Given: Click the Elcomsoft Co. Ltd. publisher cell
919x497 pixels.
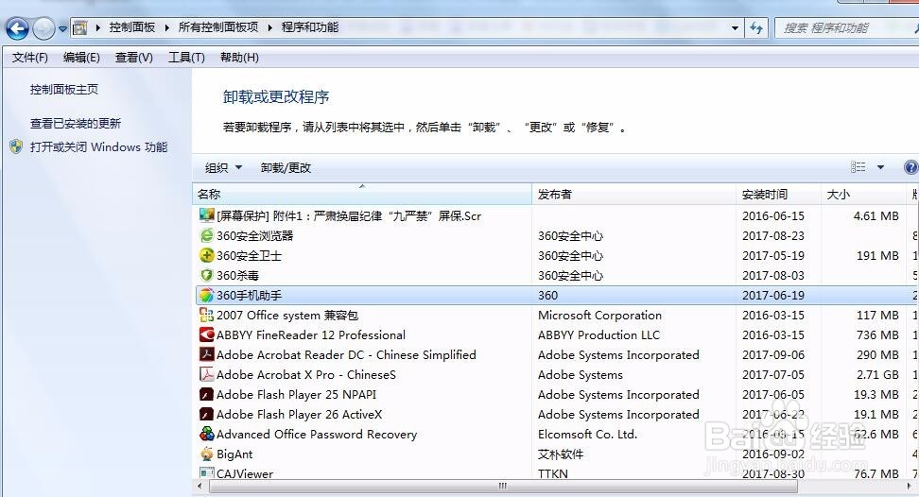Looking at the screenshot, I should [587, 435].
